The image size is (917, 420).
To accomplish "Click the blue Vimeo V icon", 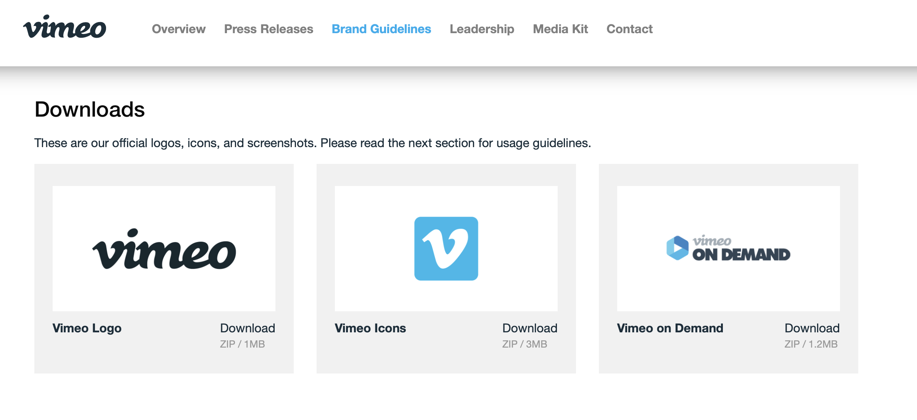I will (x=446, y=248).
